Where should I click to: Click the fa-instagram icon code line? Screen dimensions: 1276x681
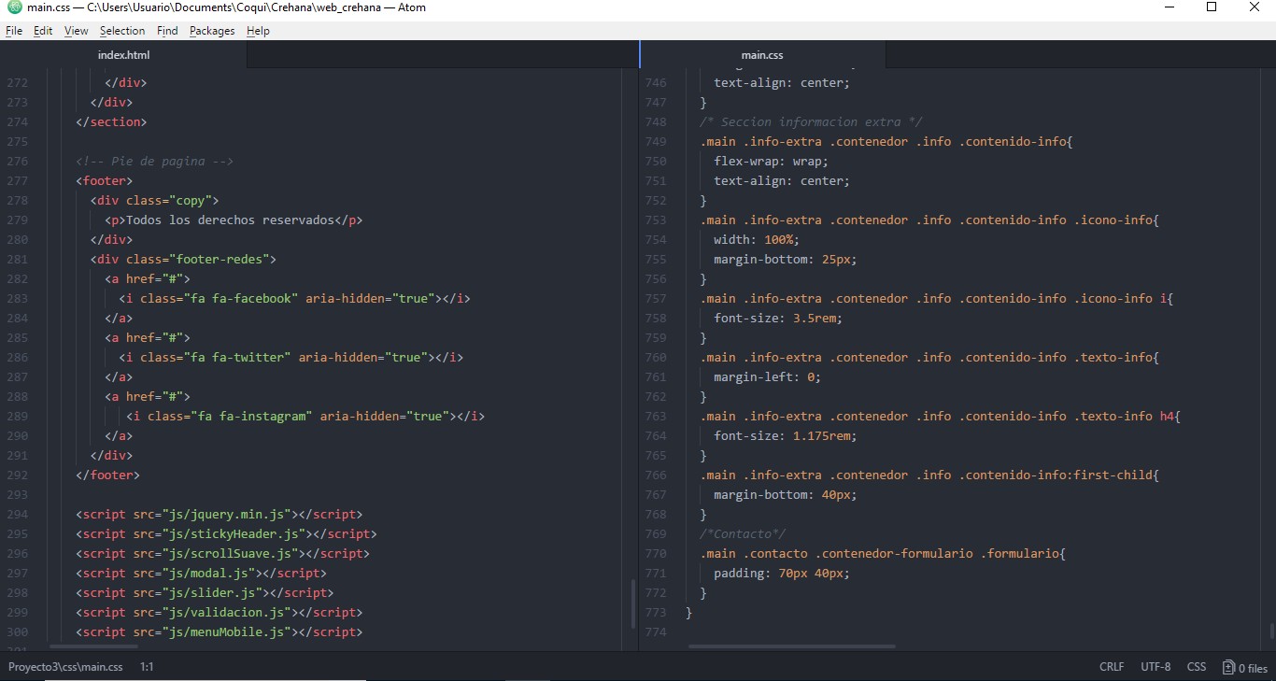[305, 416]
